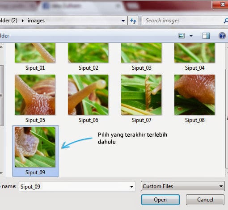This screenshot has width=228, height=210.
Task: Show the preview pane
Action: [206, 36]
